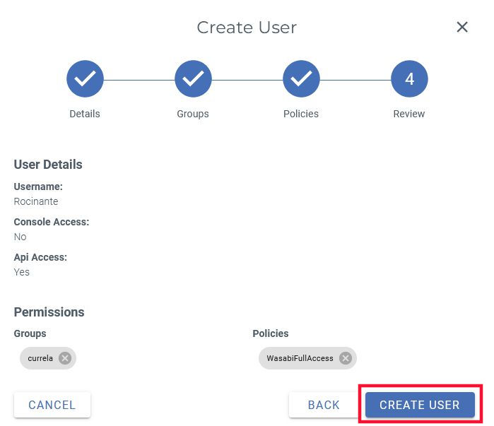Go to the Policies step label
The width and height of the screenshot is (494, 426).
tap(301, 114)
